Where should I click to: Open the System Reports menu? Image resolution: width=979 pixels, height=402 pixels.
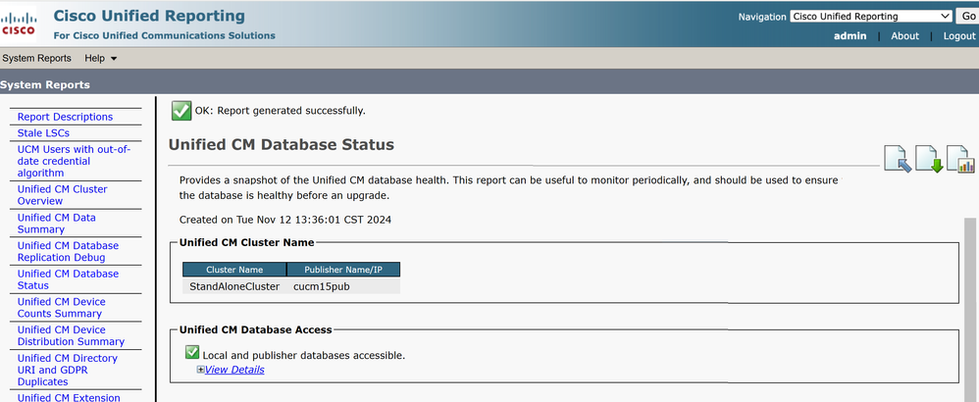(37, 58)
